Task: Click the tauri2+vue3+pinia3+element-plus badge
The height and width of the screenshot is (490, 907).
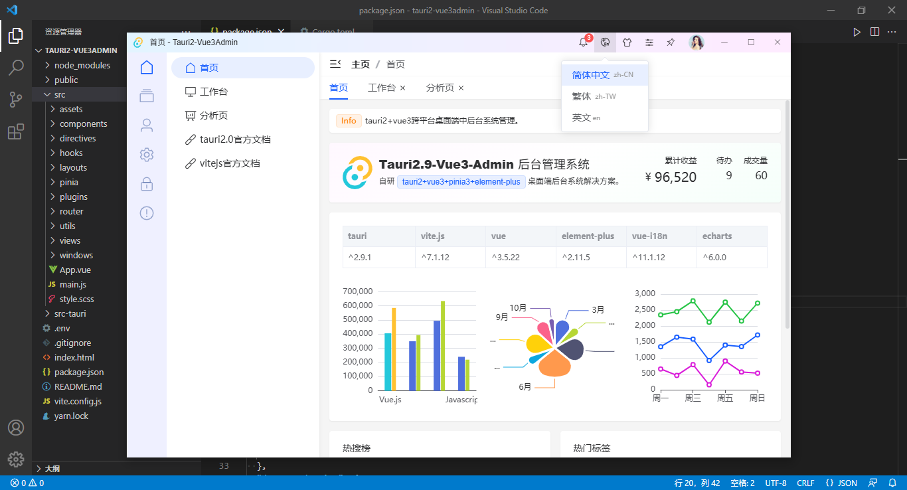Action: coord(461,181)
